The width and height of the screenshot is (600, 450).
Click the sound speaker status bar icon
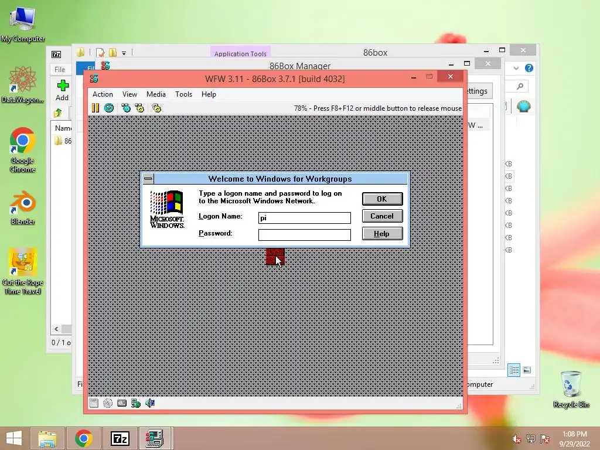coord(150,403)
